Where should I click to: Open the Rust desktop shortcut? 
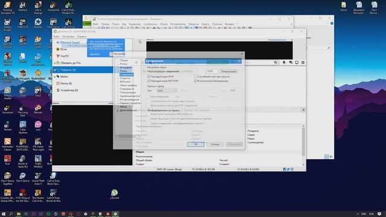7,160
